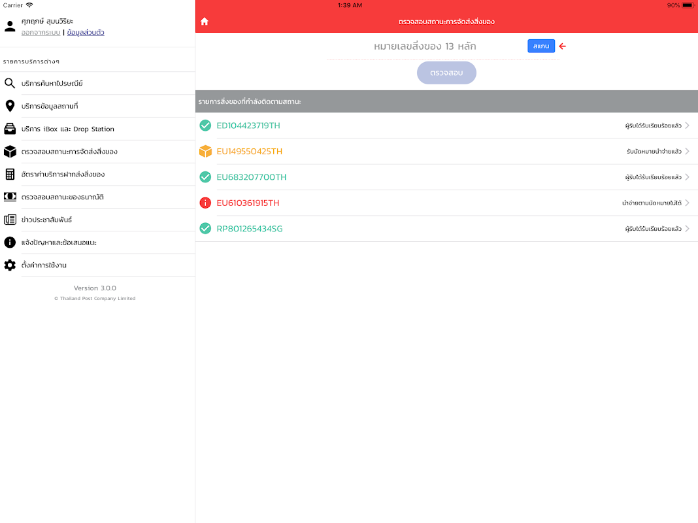Screen dimensions: 698x523
Task: Expand details chevron for RP801265434SG
Action: (688, 229)
